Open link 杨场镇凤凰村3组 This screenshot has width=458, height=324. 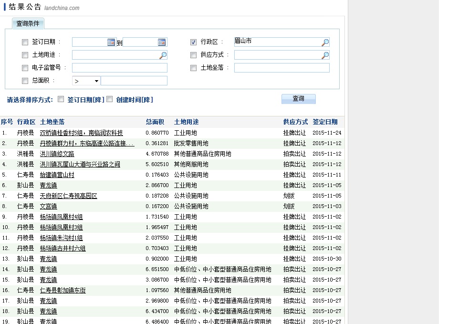pyautogui.click(x=61, y=228)
